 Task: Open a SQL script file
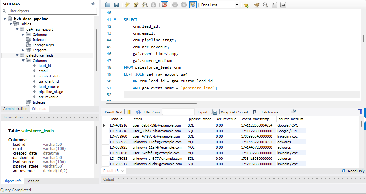coord(107,5)
